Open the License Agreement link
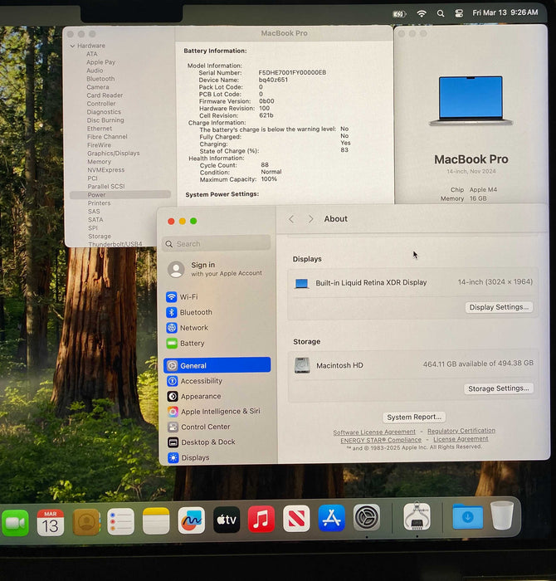 click(x=461, y=439)
